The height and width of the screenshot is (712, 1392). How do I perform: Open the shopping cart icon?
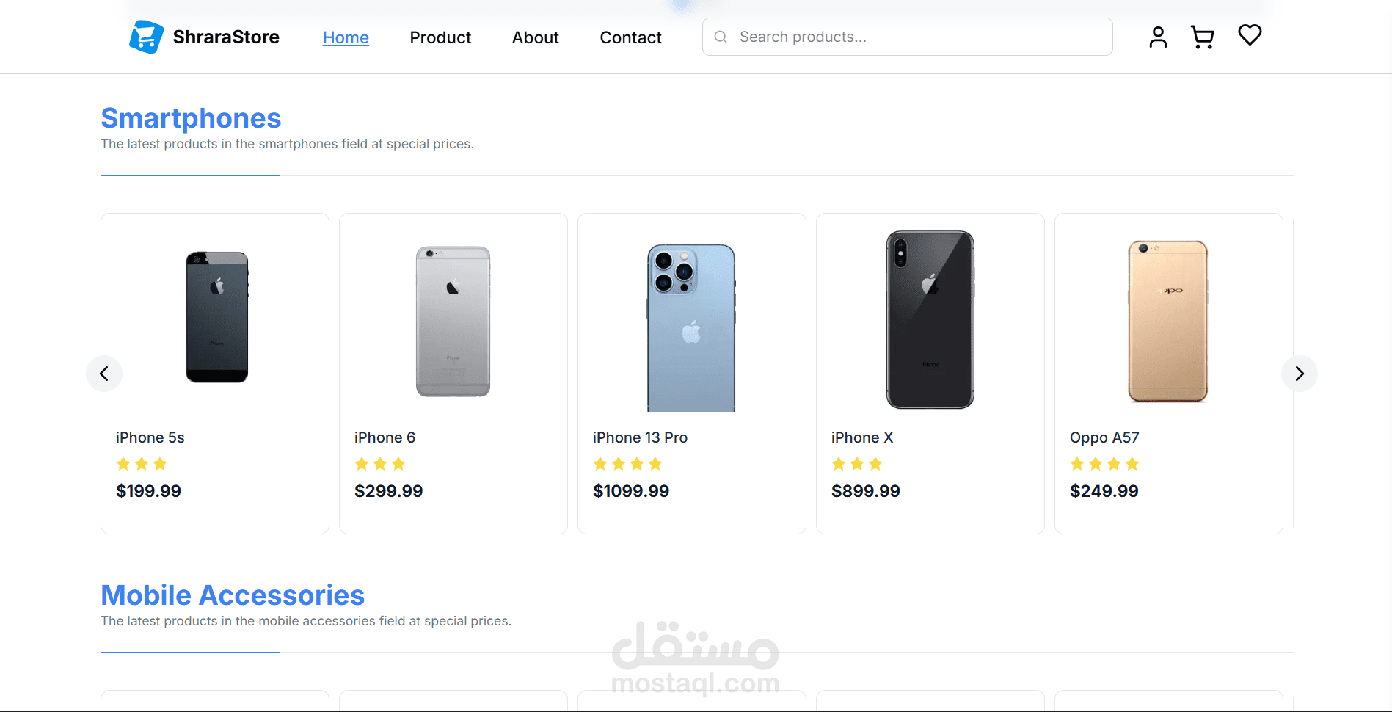coord(1202,37)
